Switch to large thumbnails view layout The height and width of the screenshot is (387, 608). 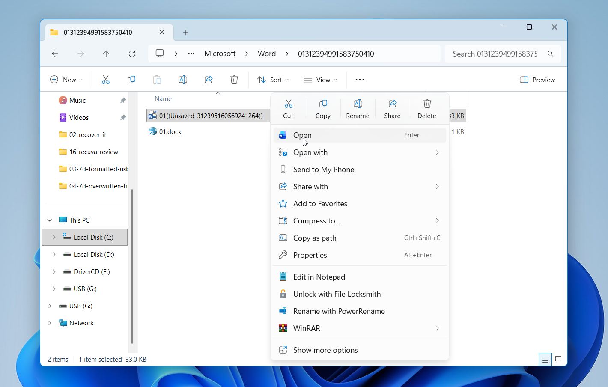[558, 360]
